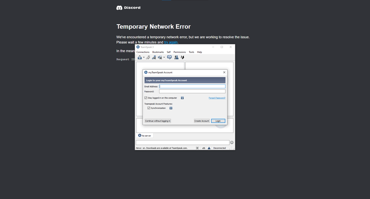This screenshot has height=199, width=370.
Task: Click the Login button
Action: pyautogui.click(x=218, y=121)
